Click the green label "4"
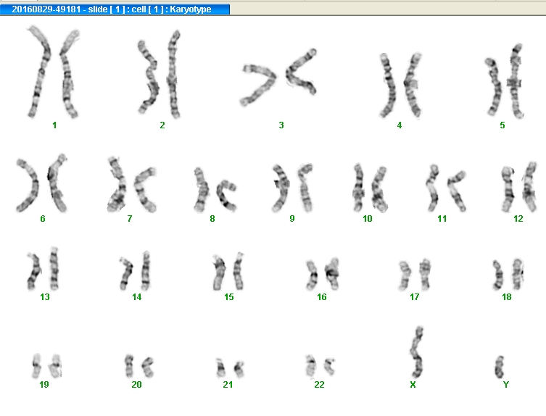This screenshot has width=546, height=416. tap(400, 125)
